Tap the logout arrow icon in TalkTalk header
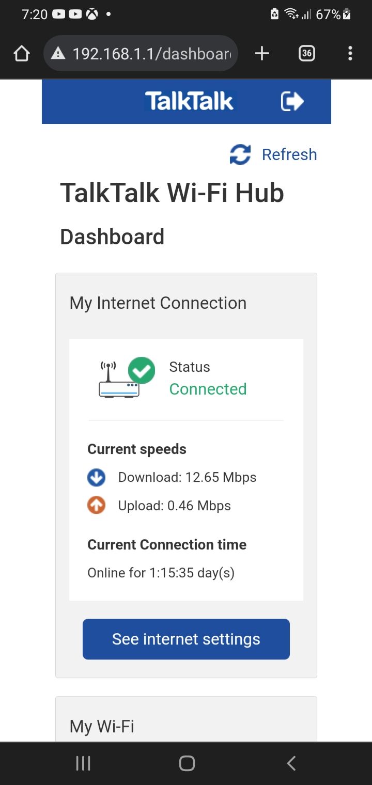Image resolution: width=372 pixels, height=785 pixels. (x=292, y=101)
